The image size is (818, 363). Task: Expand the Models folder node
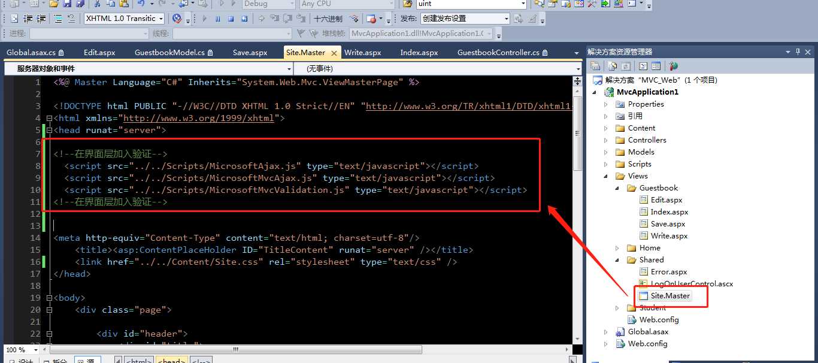[x=606, y=152]
